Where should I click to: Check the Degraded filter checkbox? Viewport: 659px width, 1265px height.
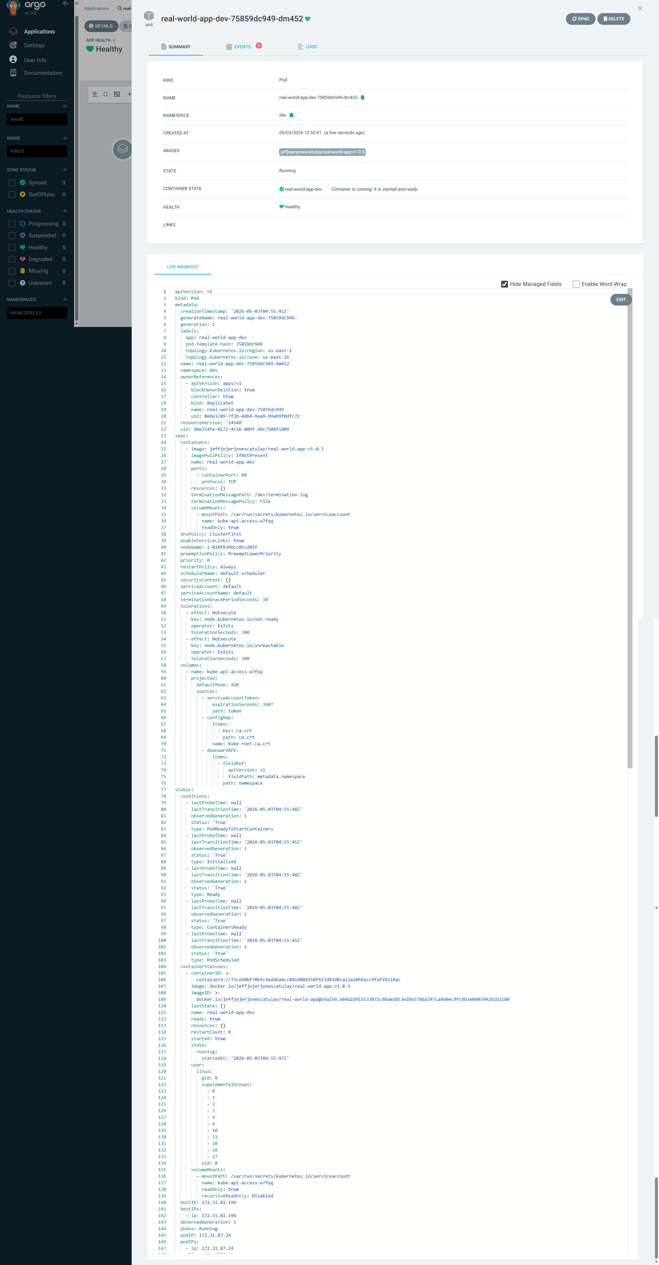pyautogui.click(x=12, y=259)
